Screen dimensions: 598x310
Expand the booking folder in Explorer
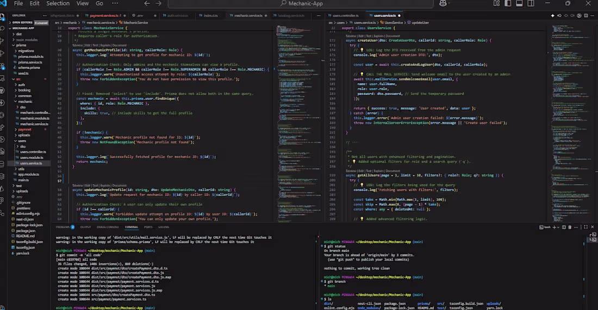tap(24, 90)
